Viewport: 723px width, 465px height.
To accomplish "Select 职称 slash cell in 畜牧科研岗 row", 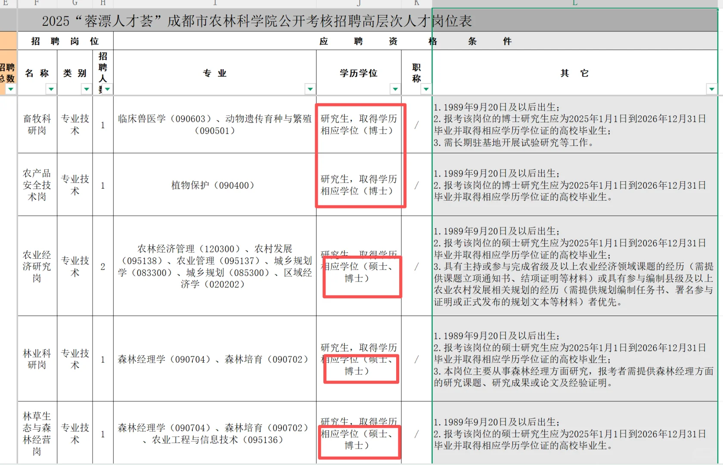I will click(x=416, y=124).
